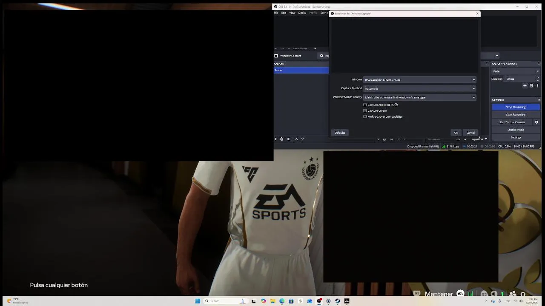
Task: Open File Explorer from the taskbar
Action: (x=272, y=301)
